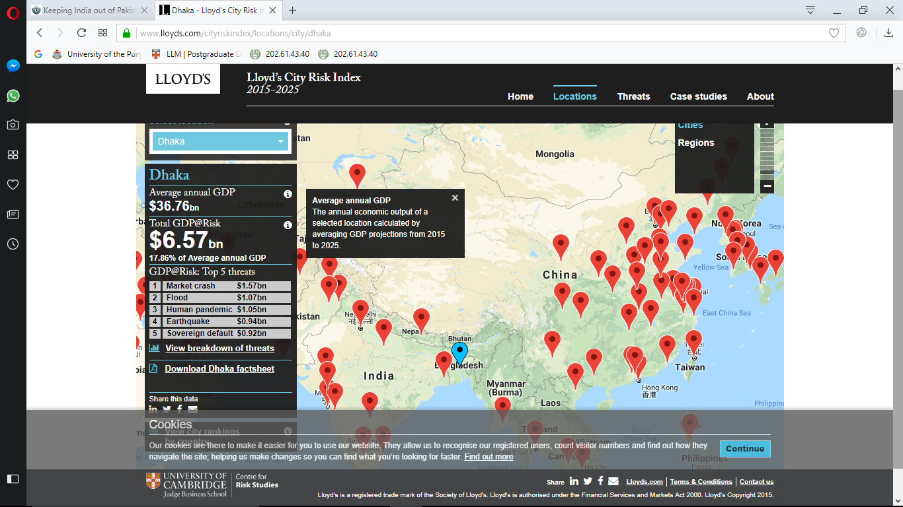Select Market crash threat row
The width and height of the screenshot is (903, 507).
pos(220,286)
